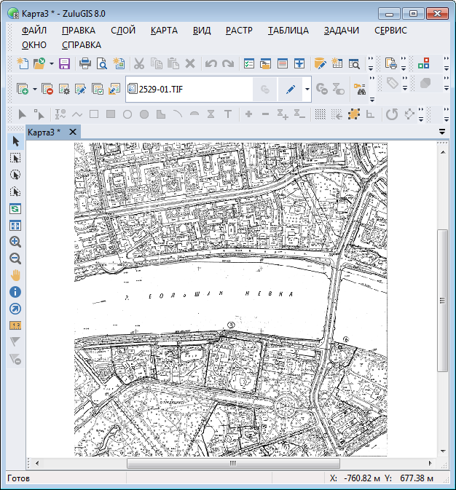The width and height of the screenshot is (456, 490).
Task: Click the blue Information tool icon
Action: click(15, 292)
